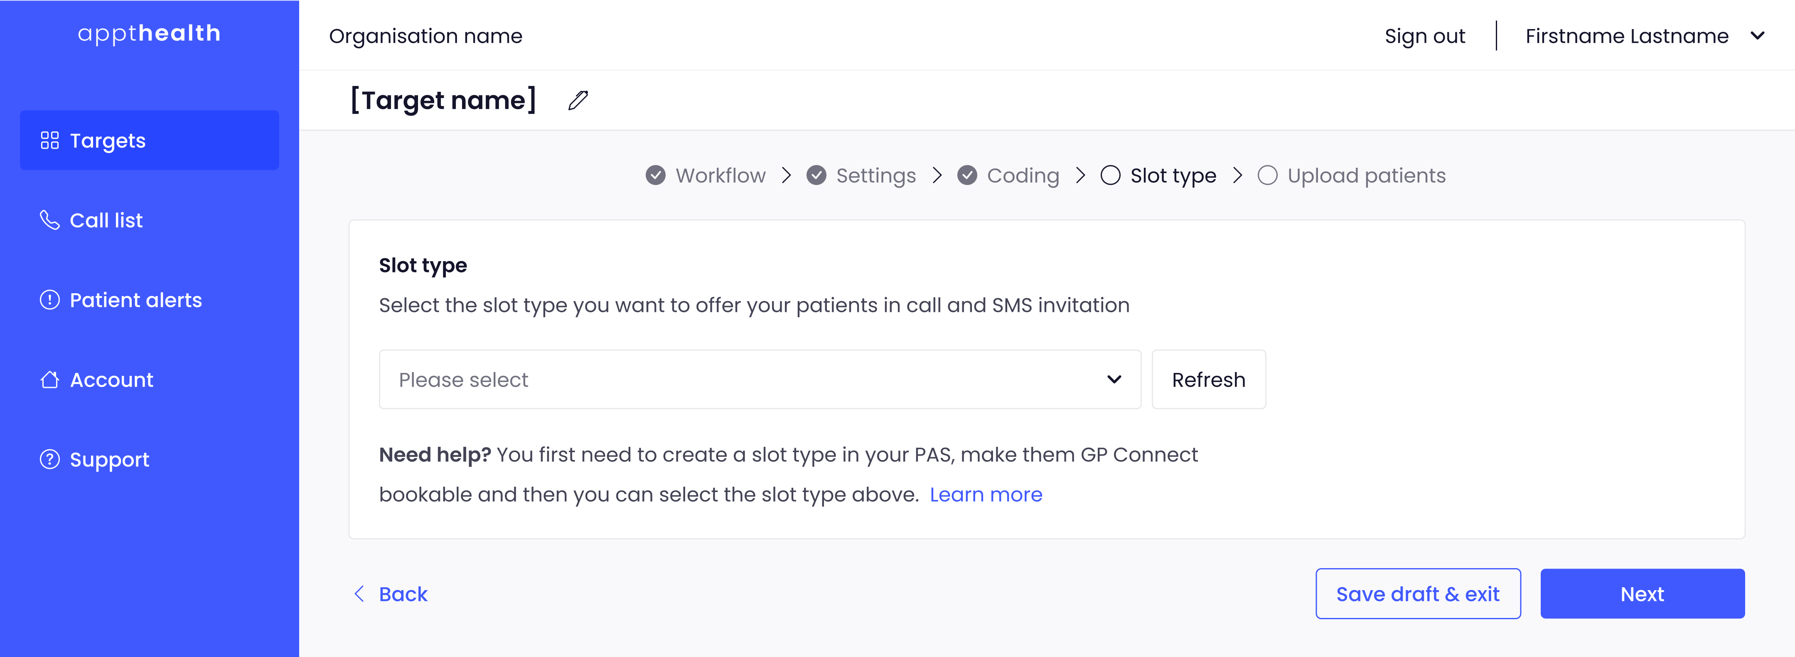Select the Slot type step circle
Viewport: 1795px width, 657px height.
tap(1110, 176)
